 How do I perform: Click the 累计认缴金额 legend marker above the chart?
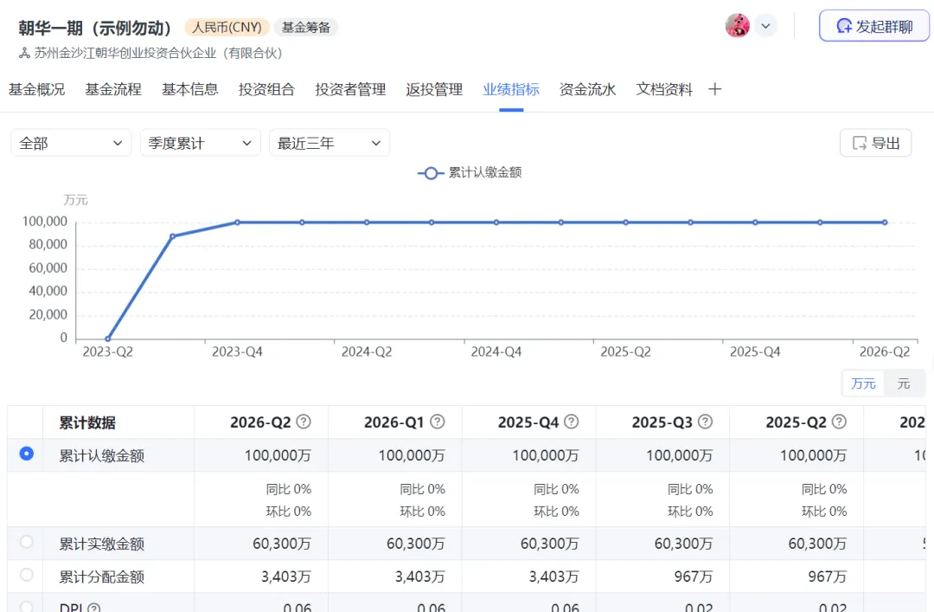pos(430,172)
